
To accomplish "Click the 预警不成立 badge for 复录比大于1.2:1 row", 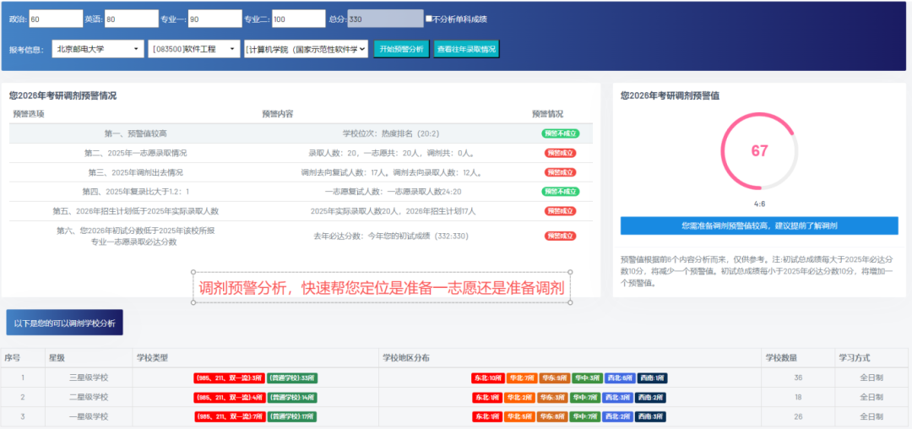I will [x=561, y=191].
